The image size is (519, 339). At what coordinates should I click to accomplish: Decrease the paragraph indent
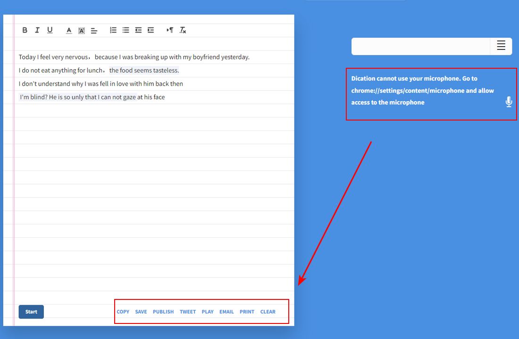pyautogui.click(x=138, y=30)
